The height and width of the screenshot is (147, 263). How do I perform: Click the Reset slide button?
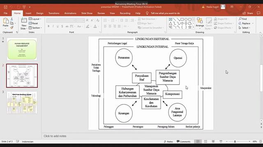[33, 23]
